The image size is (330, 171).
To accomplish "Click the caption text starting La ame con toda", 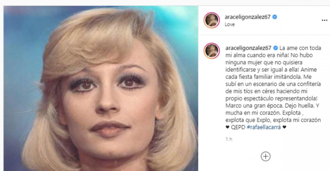I will [273, 88].
